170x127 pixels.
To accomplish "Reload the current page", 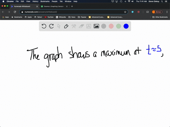I will click(15, 12).
